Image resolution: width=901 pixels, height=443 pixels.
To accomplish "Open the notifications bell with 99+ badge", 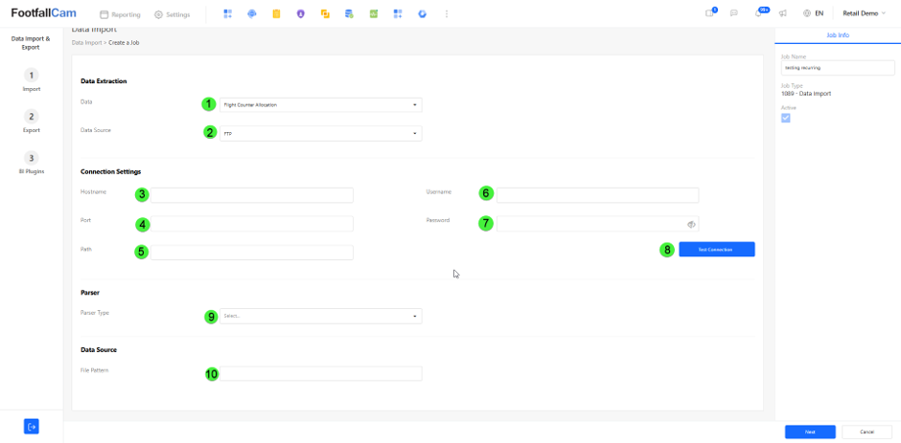I will tap(760, 13).
